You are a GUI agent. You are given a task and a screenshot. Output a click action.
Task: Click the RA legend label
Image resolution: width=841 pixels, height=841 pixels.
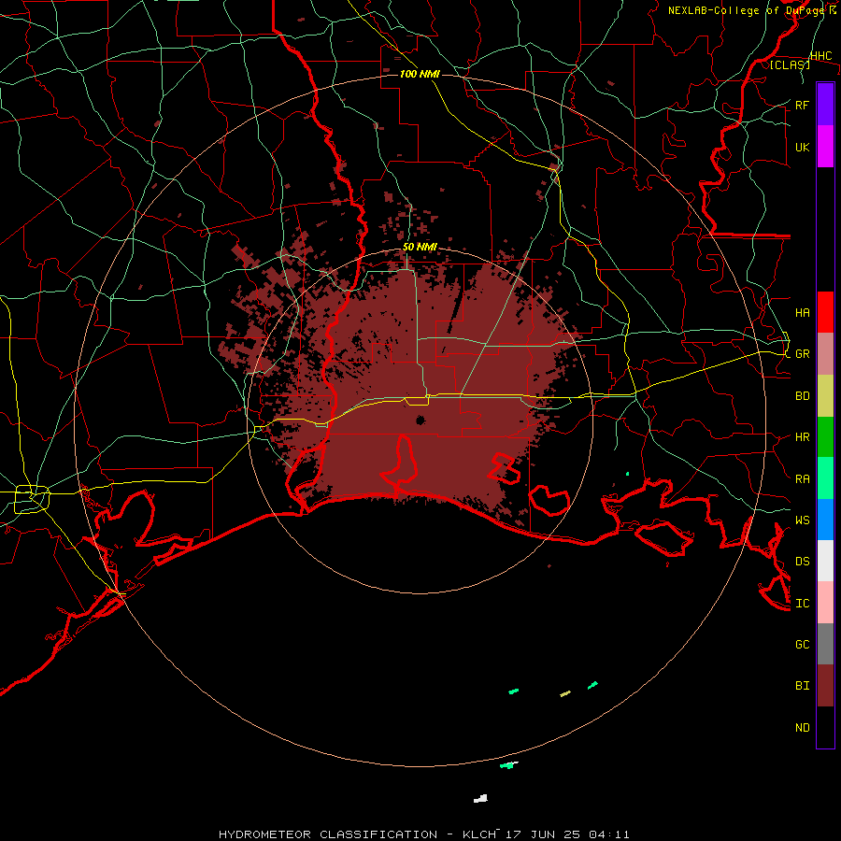click(802, 479)
